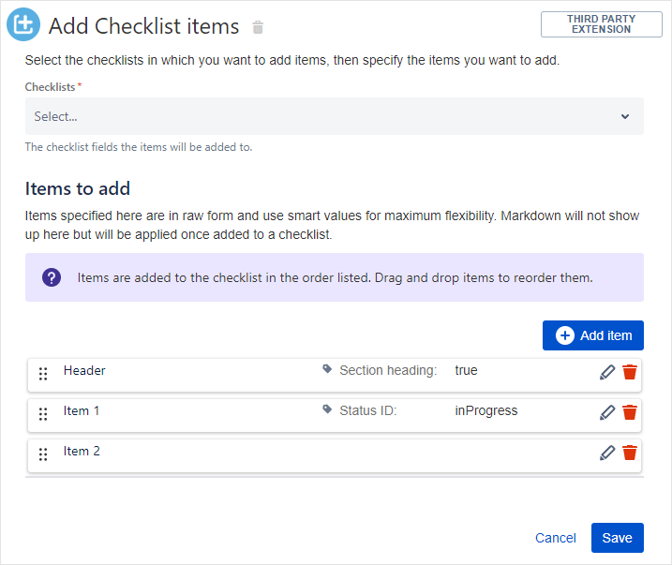Viewport: 672px width, 565px height.
Task: Click the Checklists dropdown chevron arrow
Action: [x=625, y=116]
